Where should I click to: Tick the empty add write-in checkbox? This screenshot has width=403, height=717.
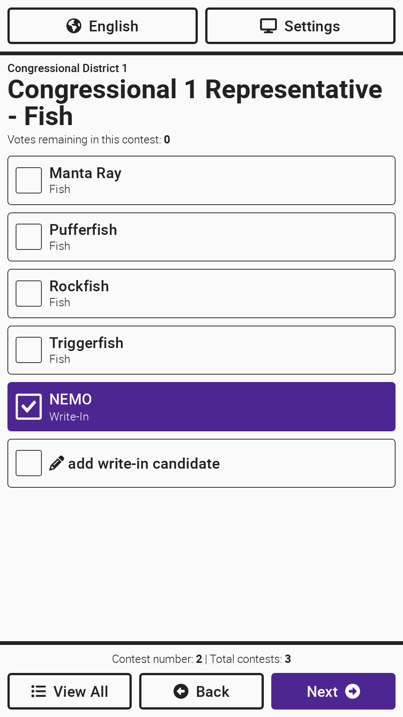[29, 463]
